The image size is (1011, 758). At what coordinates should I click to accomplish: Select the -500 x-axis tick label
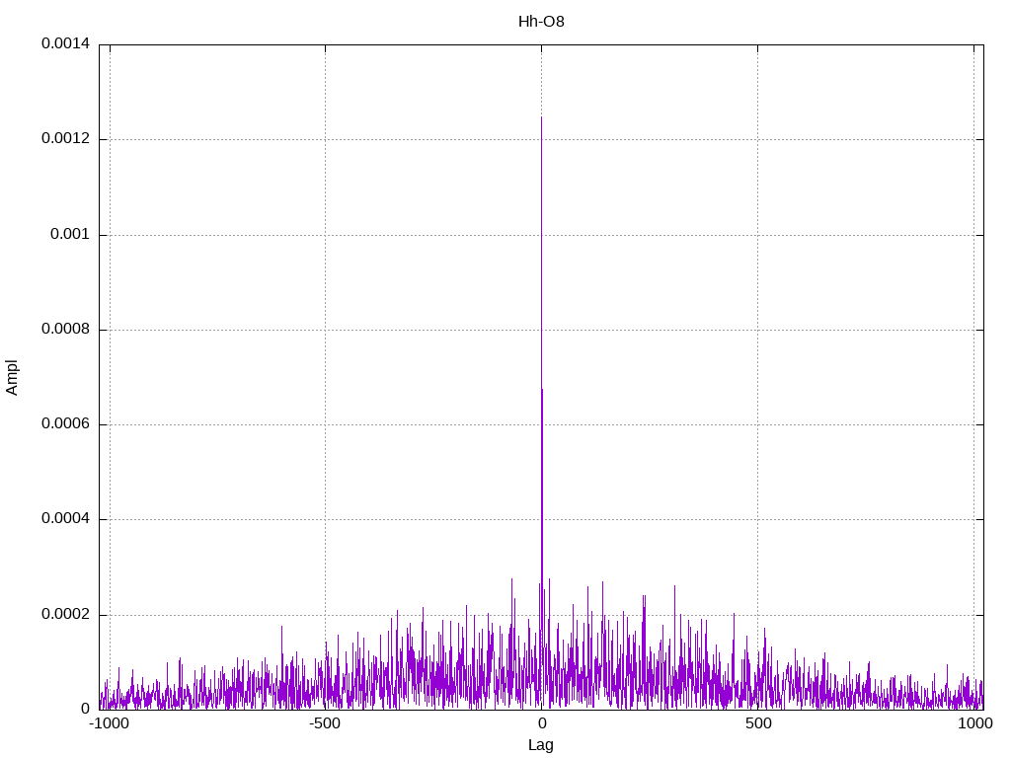pos(325,724)
